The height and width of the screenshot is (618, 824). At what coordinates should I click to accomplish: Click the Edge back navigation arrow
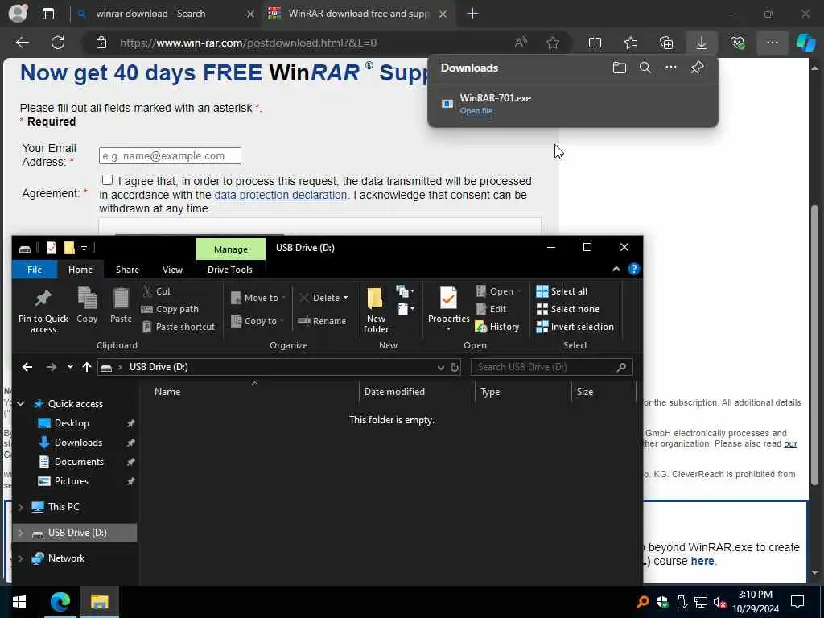(x=23, y=43)
